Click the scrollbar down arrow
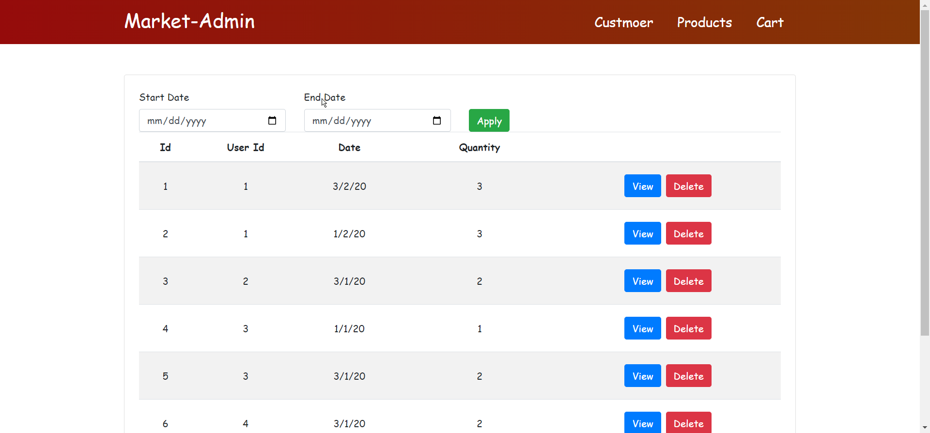The height and width of the screenshot is (433, 930). coord(925,428)
